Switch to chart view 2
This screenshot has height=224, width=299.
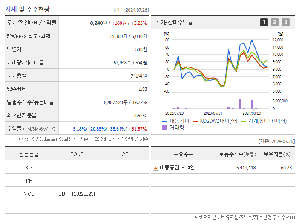[275, 22]
